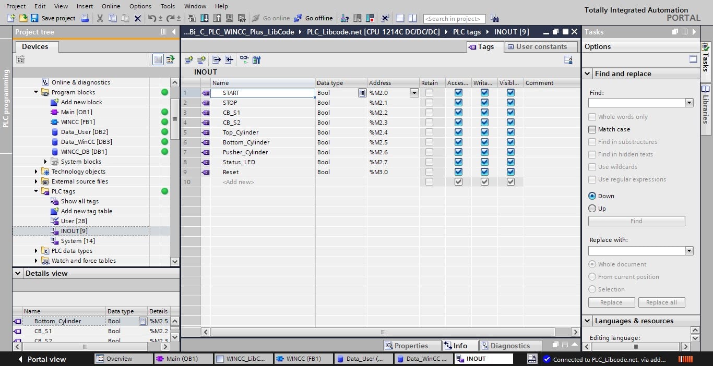The width and height of the screenshot is (713, 366).
Task: Click the Add row icon in tag table
Action: click(201, 60)
